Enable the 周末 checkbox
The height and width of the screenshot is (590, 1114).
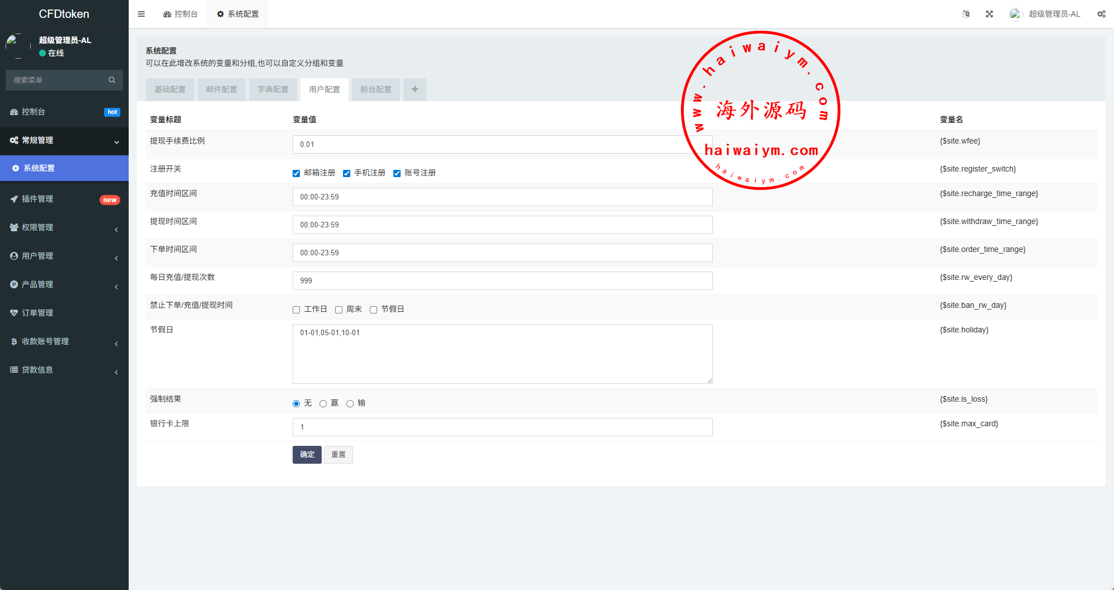pyautogui.click(x=339, y=310)
